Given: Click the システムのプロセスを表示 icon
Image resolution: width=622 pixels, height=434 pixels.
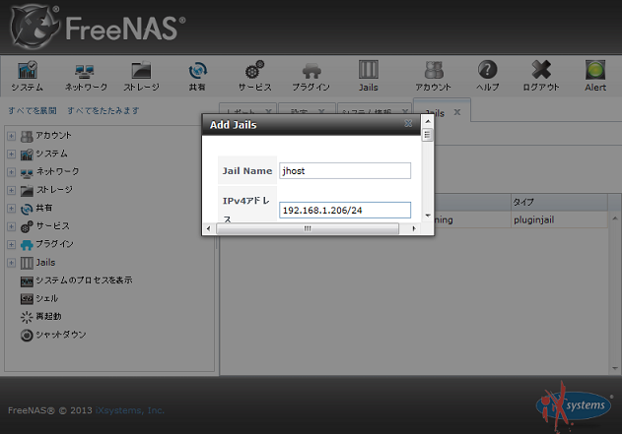Looking at the screenshot, I should click(27, 281).
